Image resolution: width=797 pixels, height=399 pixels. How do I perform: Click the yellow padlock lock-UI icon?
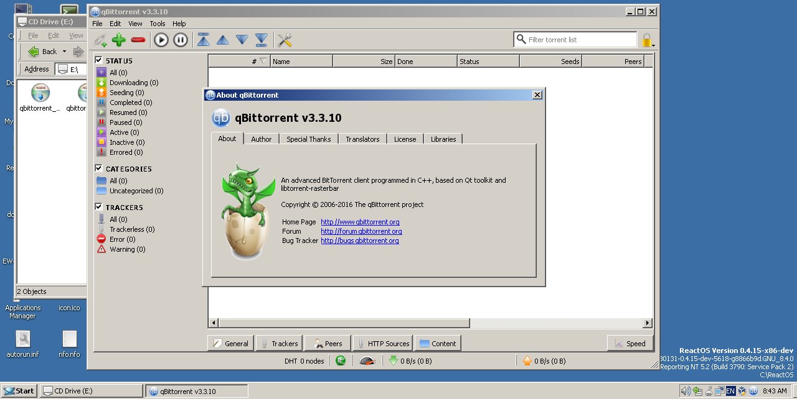tap(647, 40)
